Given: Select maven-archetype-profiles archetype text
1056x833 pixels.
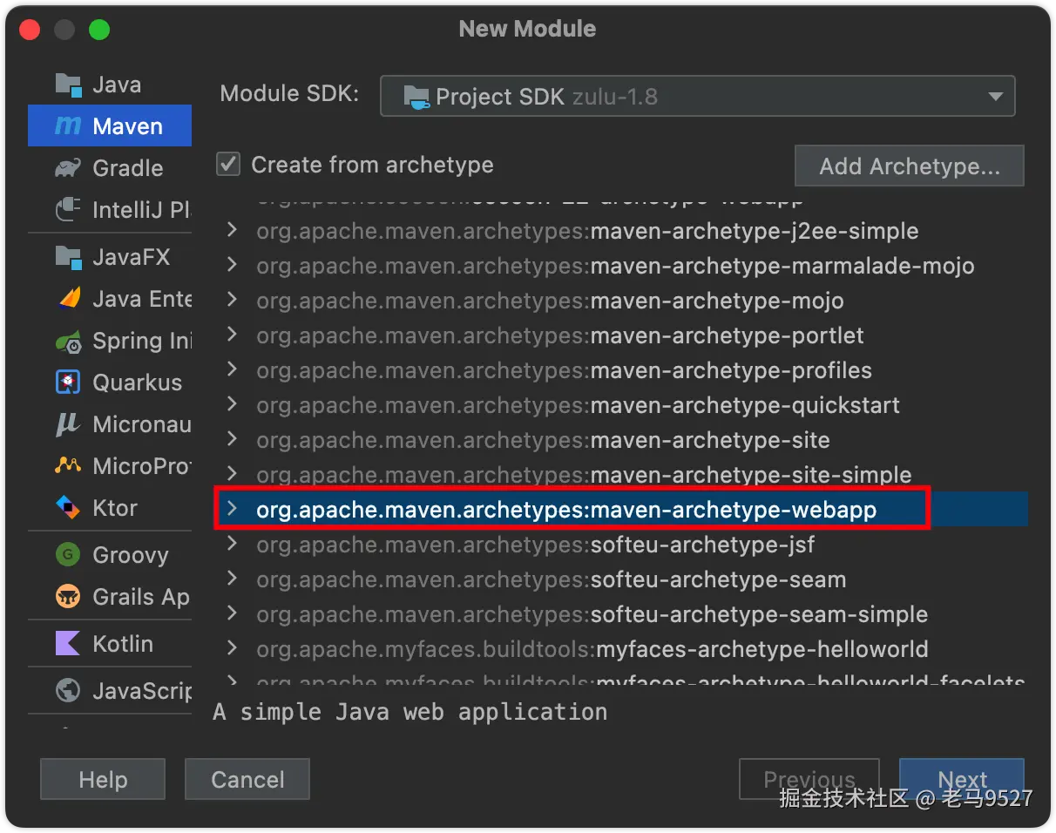Looking at the screenshot, I should pyautogui.click(x=564, y=370).
